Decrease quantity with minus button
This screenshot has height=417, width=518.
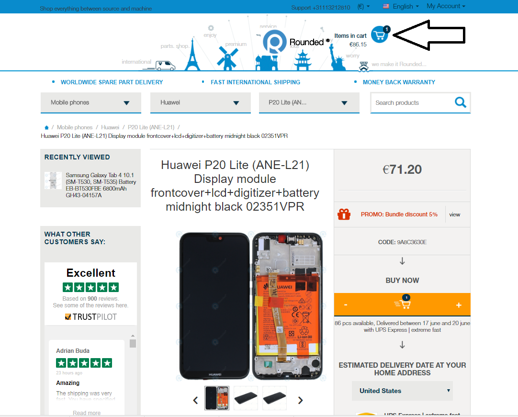point(346,304)
